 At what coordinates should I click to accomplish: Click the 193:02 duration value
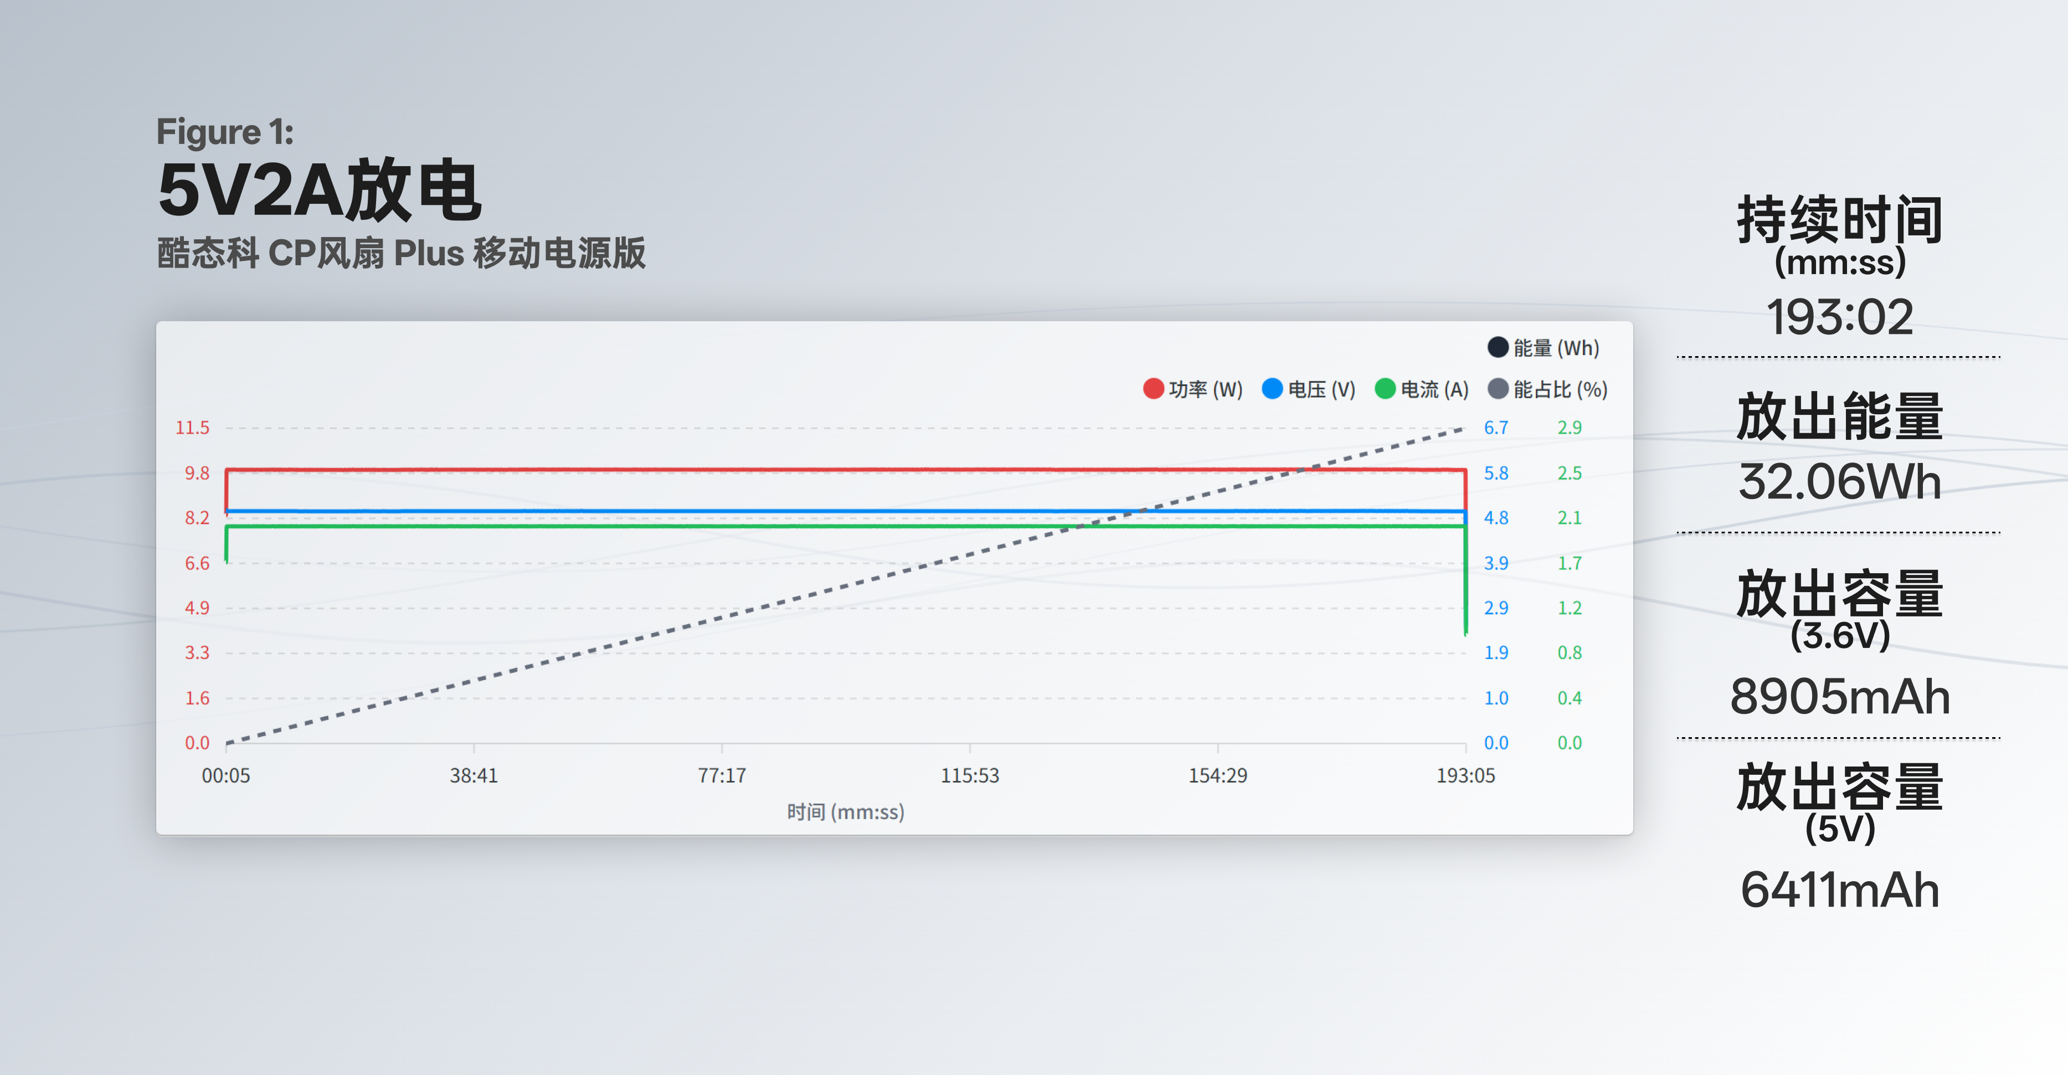tap(1839, 316)
